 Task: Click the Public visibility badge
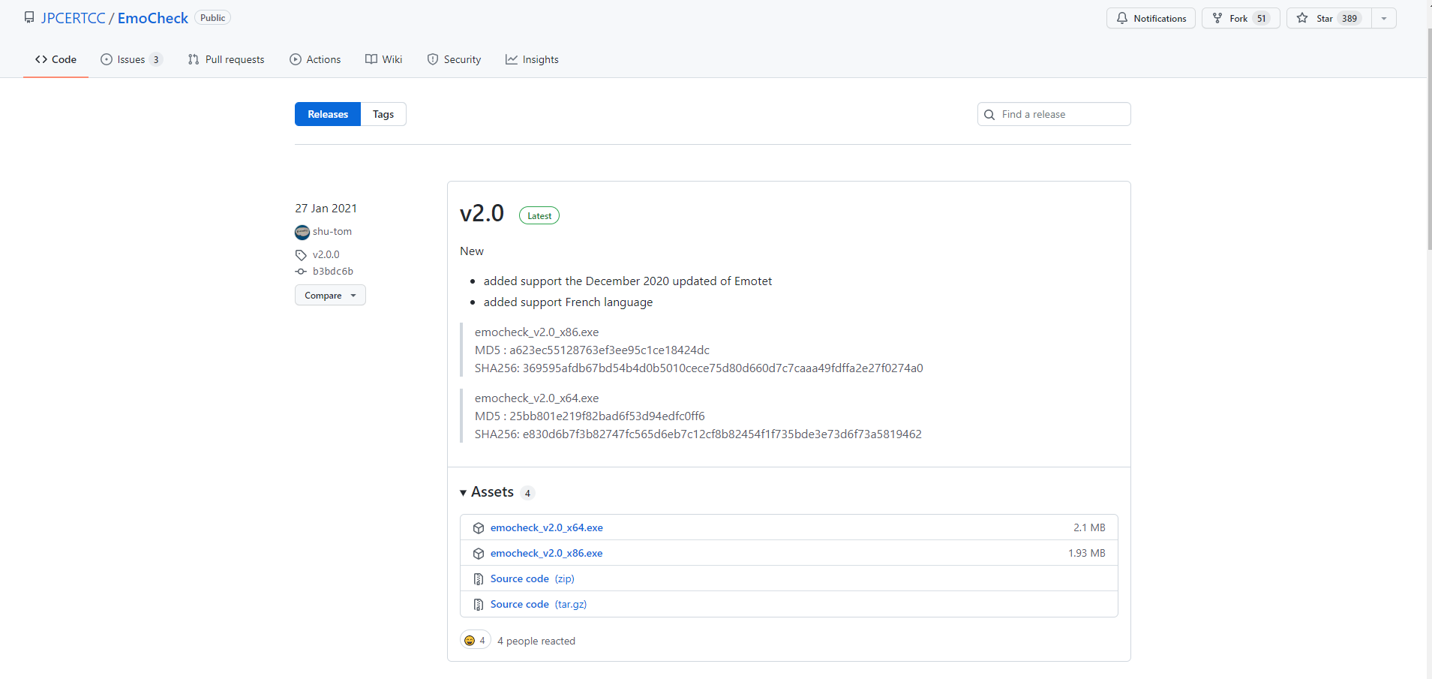pos(213,18)
